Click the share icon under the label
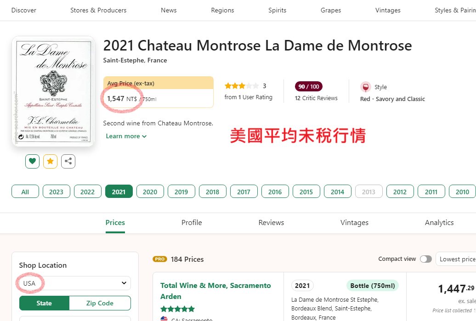This screenshot has width=476, height=321. click(68, 161)
